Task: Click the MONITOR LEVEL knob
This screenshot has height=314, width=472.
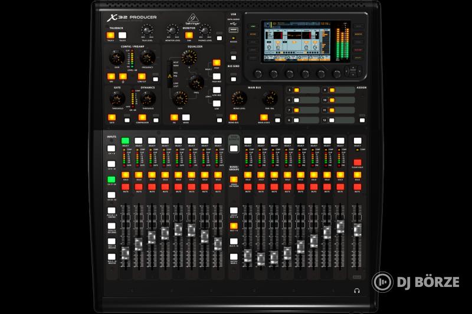Action: [x=172, y=31]
